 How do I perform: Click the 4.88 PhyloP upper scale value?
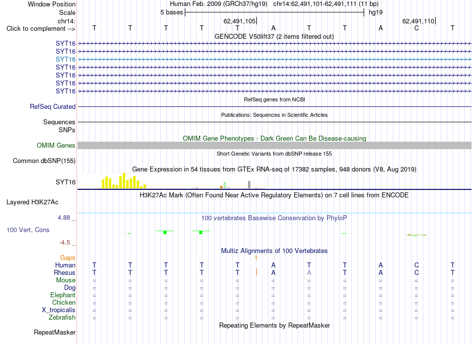coord(64,218)
